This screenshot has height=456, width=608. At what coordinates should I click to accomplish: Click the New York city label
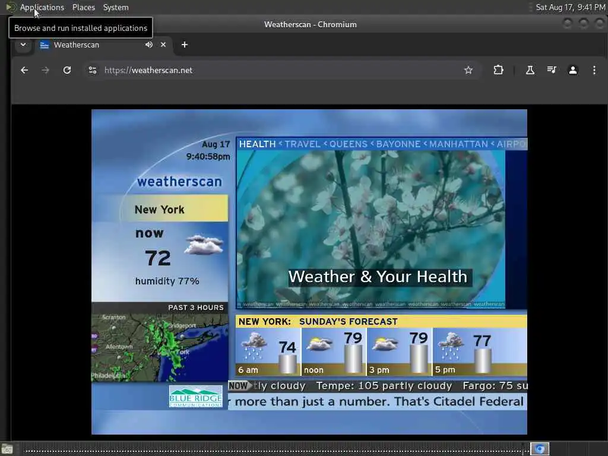coord(159,210)
